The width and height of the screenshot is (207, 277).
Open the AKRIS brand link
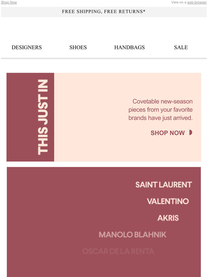tap(168, 218)
